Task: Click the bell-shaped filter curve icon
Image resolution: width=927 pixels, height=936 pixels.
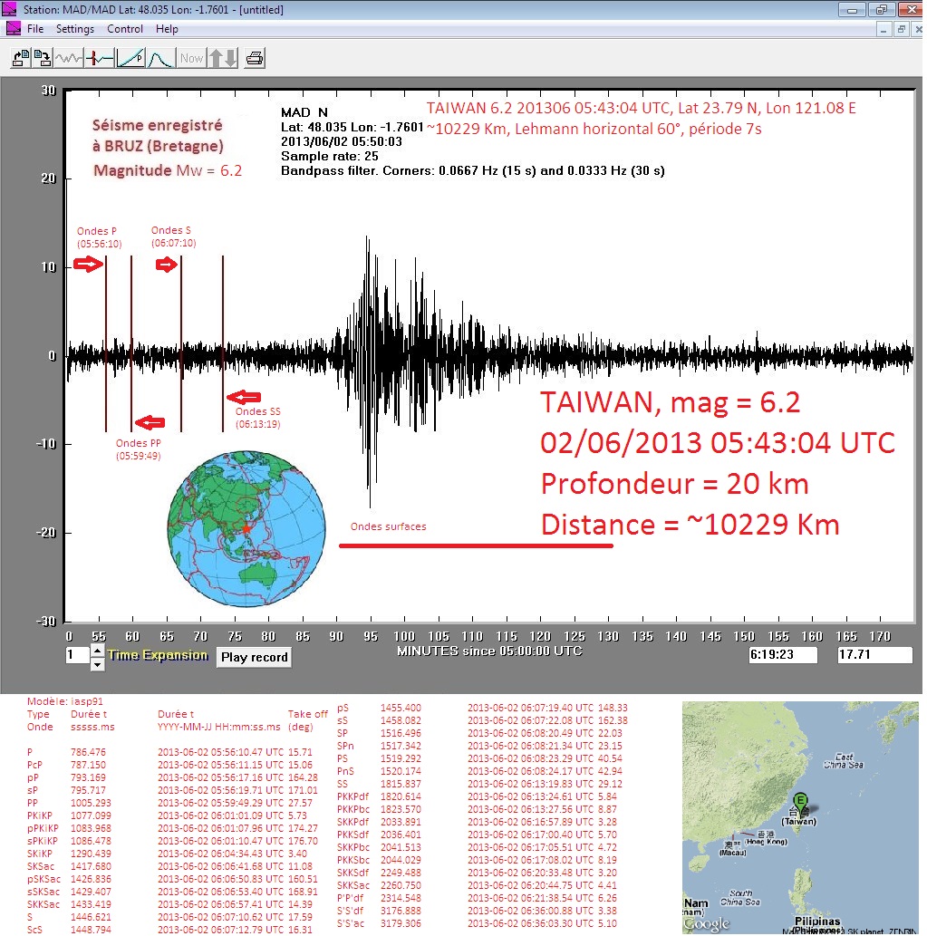Action: click(x=160, y=59)
